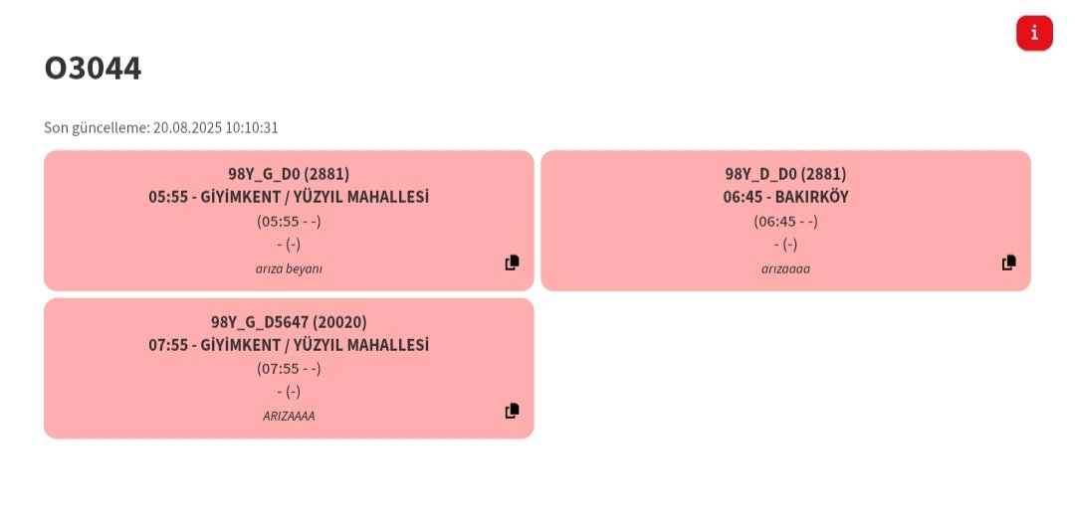
Task: Select the 'ARIZAAAA' note on third card
Action: click(289, 416)
